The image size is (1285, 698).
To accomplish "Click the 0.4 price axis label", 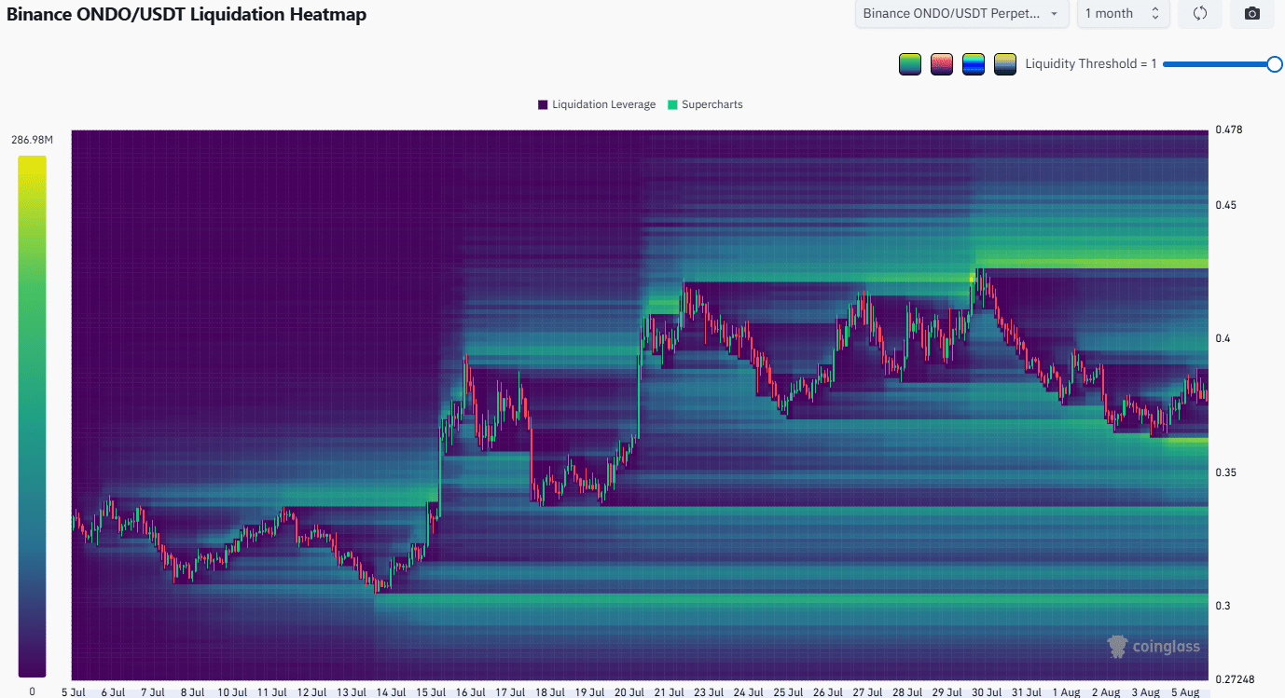I will 1223,338.
